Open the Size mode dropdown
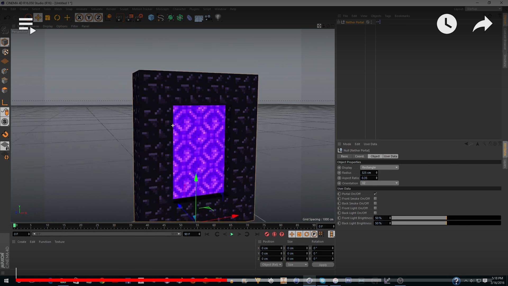This screenshot has width=508, height=286. click(297, 265)
